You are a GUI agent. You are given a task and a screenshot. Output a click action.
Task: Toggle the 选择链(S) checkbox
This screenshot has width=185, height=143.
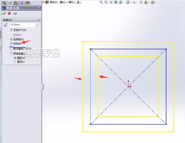point(11,39)
